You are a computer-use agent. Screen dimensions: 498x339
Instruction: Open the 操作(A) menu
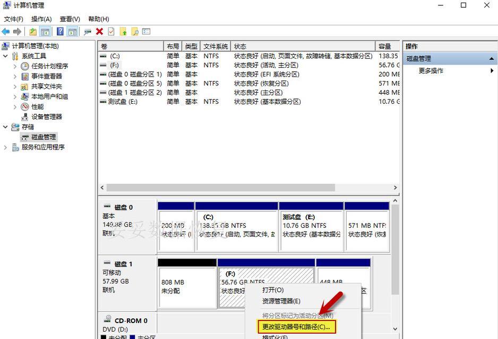click(x=41, y=19)
